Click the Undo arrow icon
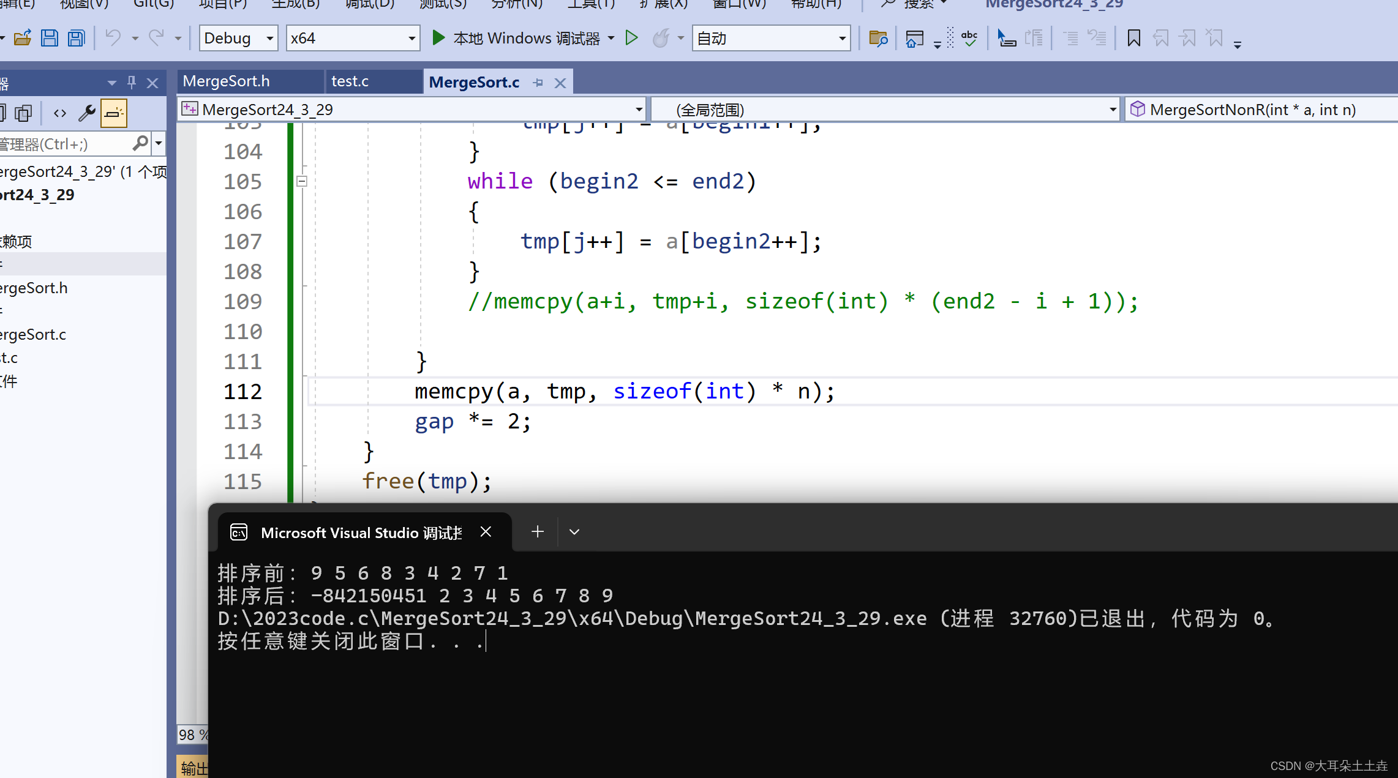Screen dimensions: 1398x778 [x=113, y=38]
